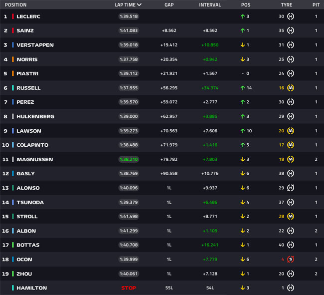Click the yellow down arrow in Hamilton's row

243,288
